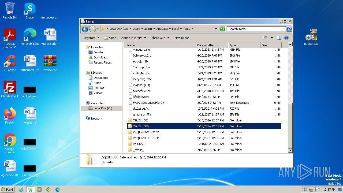The width and height of the screenshot is (343, 193).
Task: Select Network in navigation pane
Action: pyautogui.click(x=96, y=118)
